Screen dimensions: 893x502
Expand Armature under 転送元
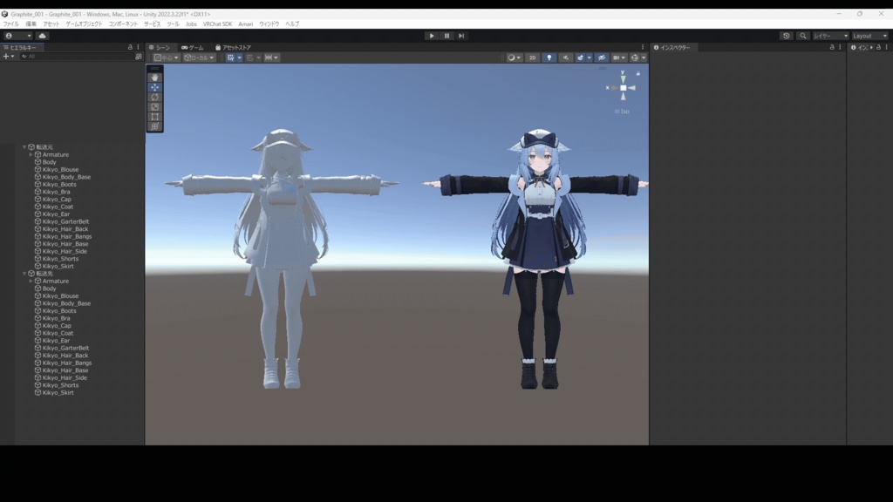(31, 154)
